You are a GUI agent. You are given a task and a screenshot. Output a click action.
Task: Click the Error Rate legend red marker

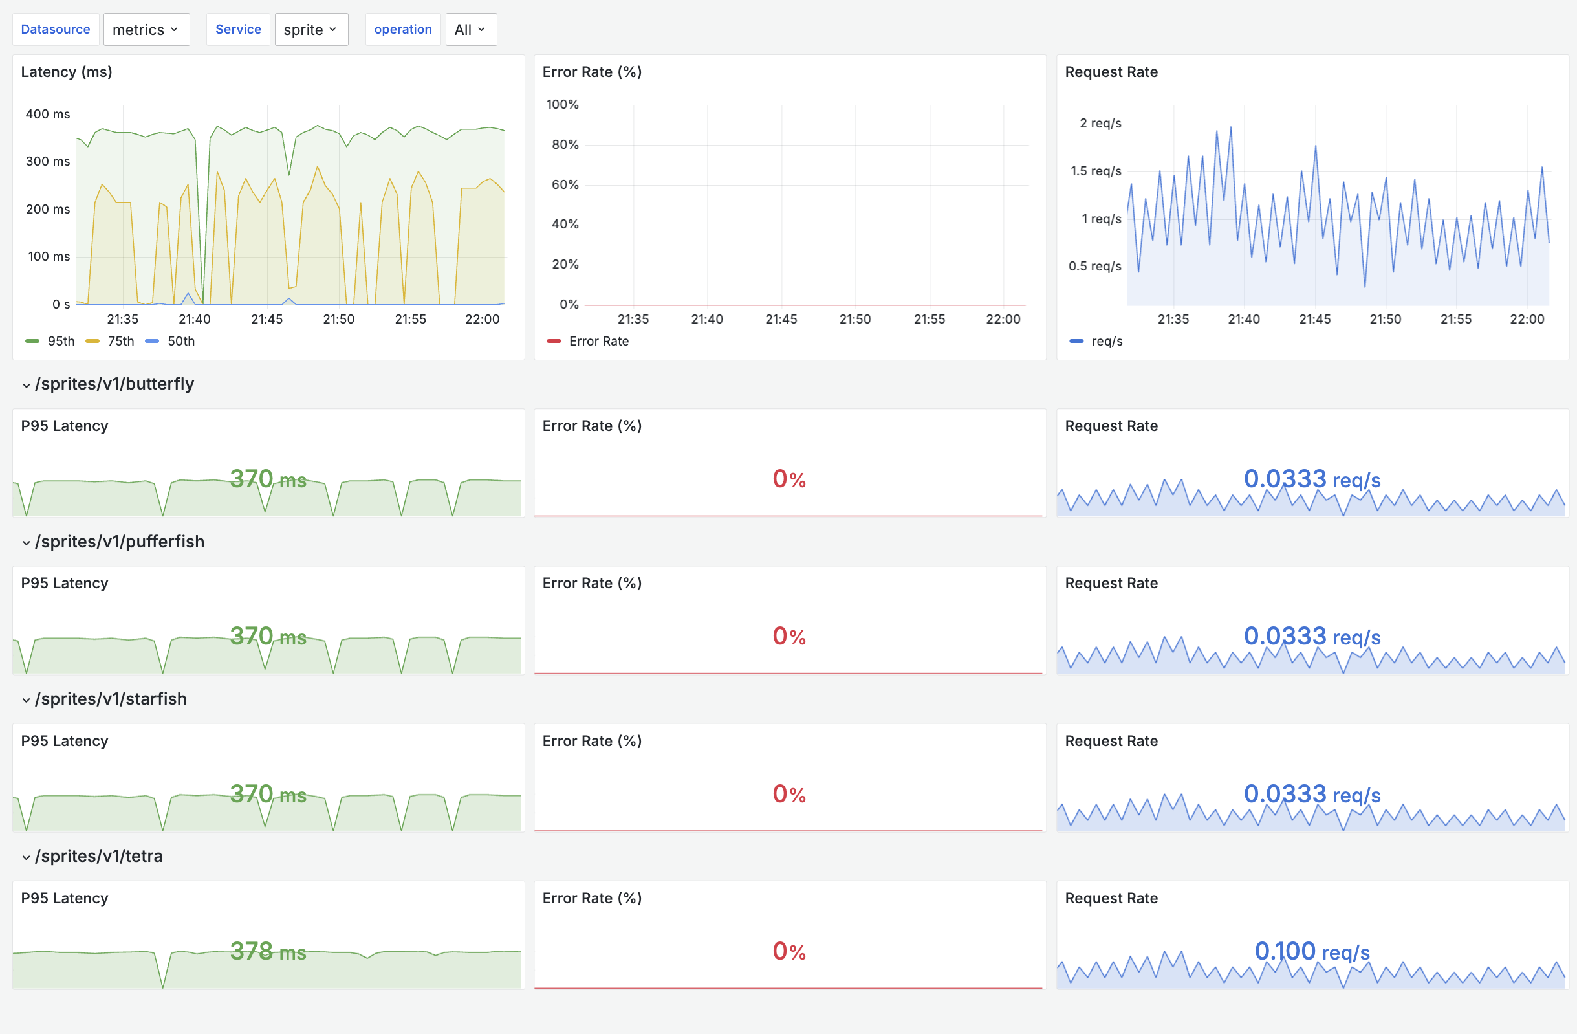[554, 342]
